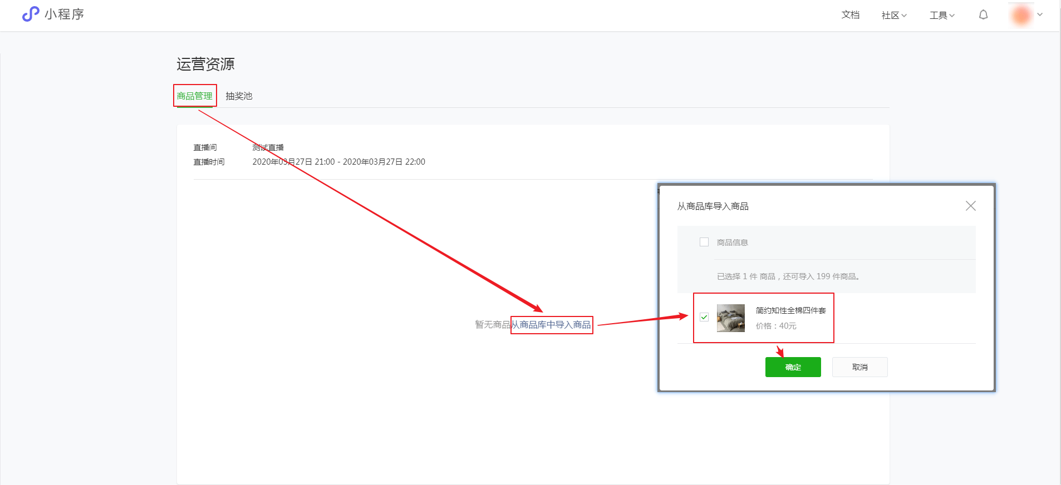This screenshot has width=1061, height=485.
Task: Uncheck the 简约知性全棉四件套 product checkbox
Action: [704, 317]
